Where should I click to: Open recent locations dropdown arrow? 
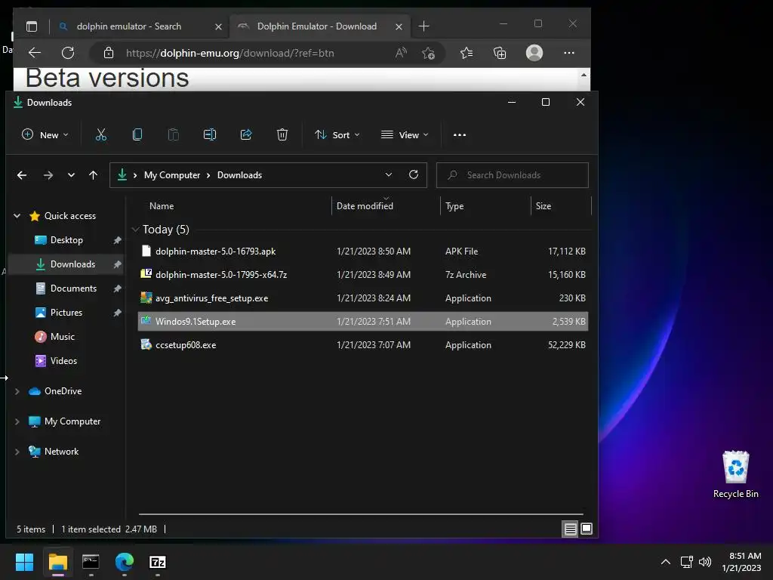(x=71, y=175)
